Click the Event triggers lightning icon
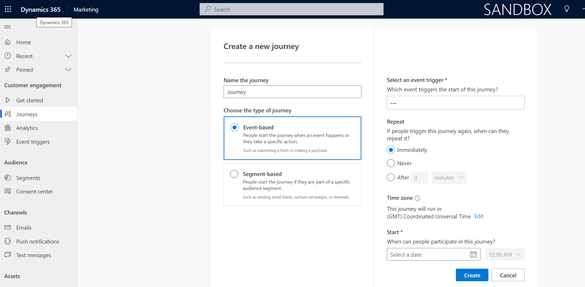Screen dimensions: 585x287 click(x=8, y=142)
